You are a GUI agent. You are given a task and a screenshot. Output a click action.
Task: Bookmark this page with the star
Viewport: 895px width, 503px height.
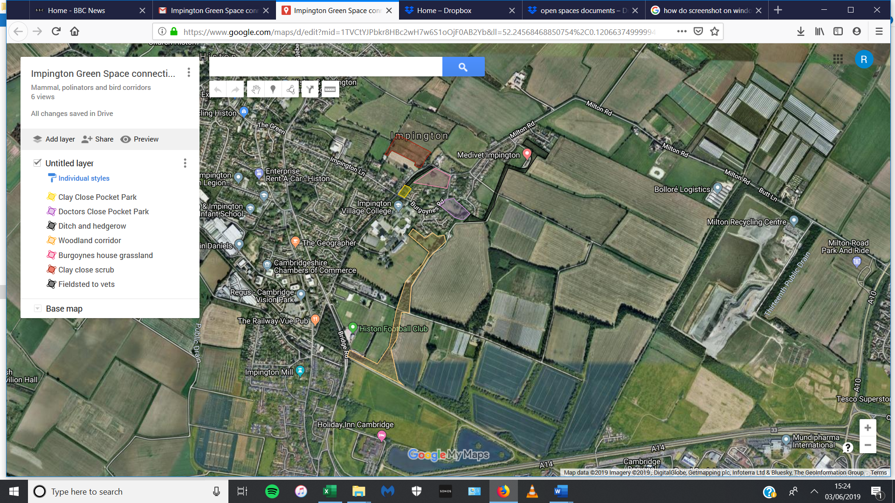(x=714, y=31)
